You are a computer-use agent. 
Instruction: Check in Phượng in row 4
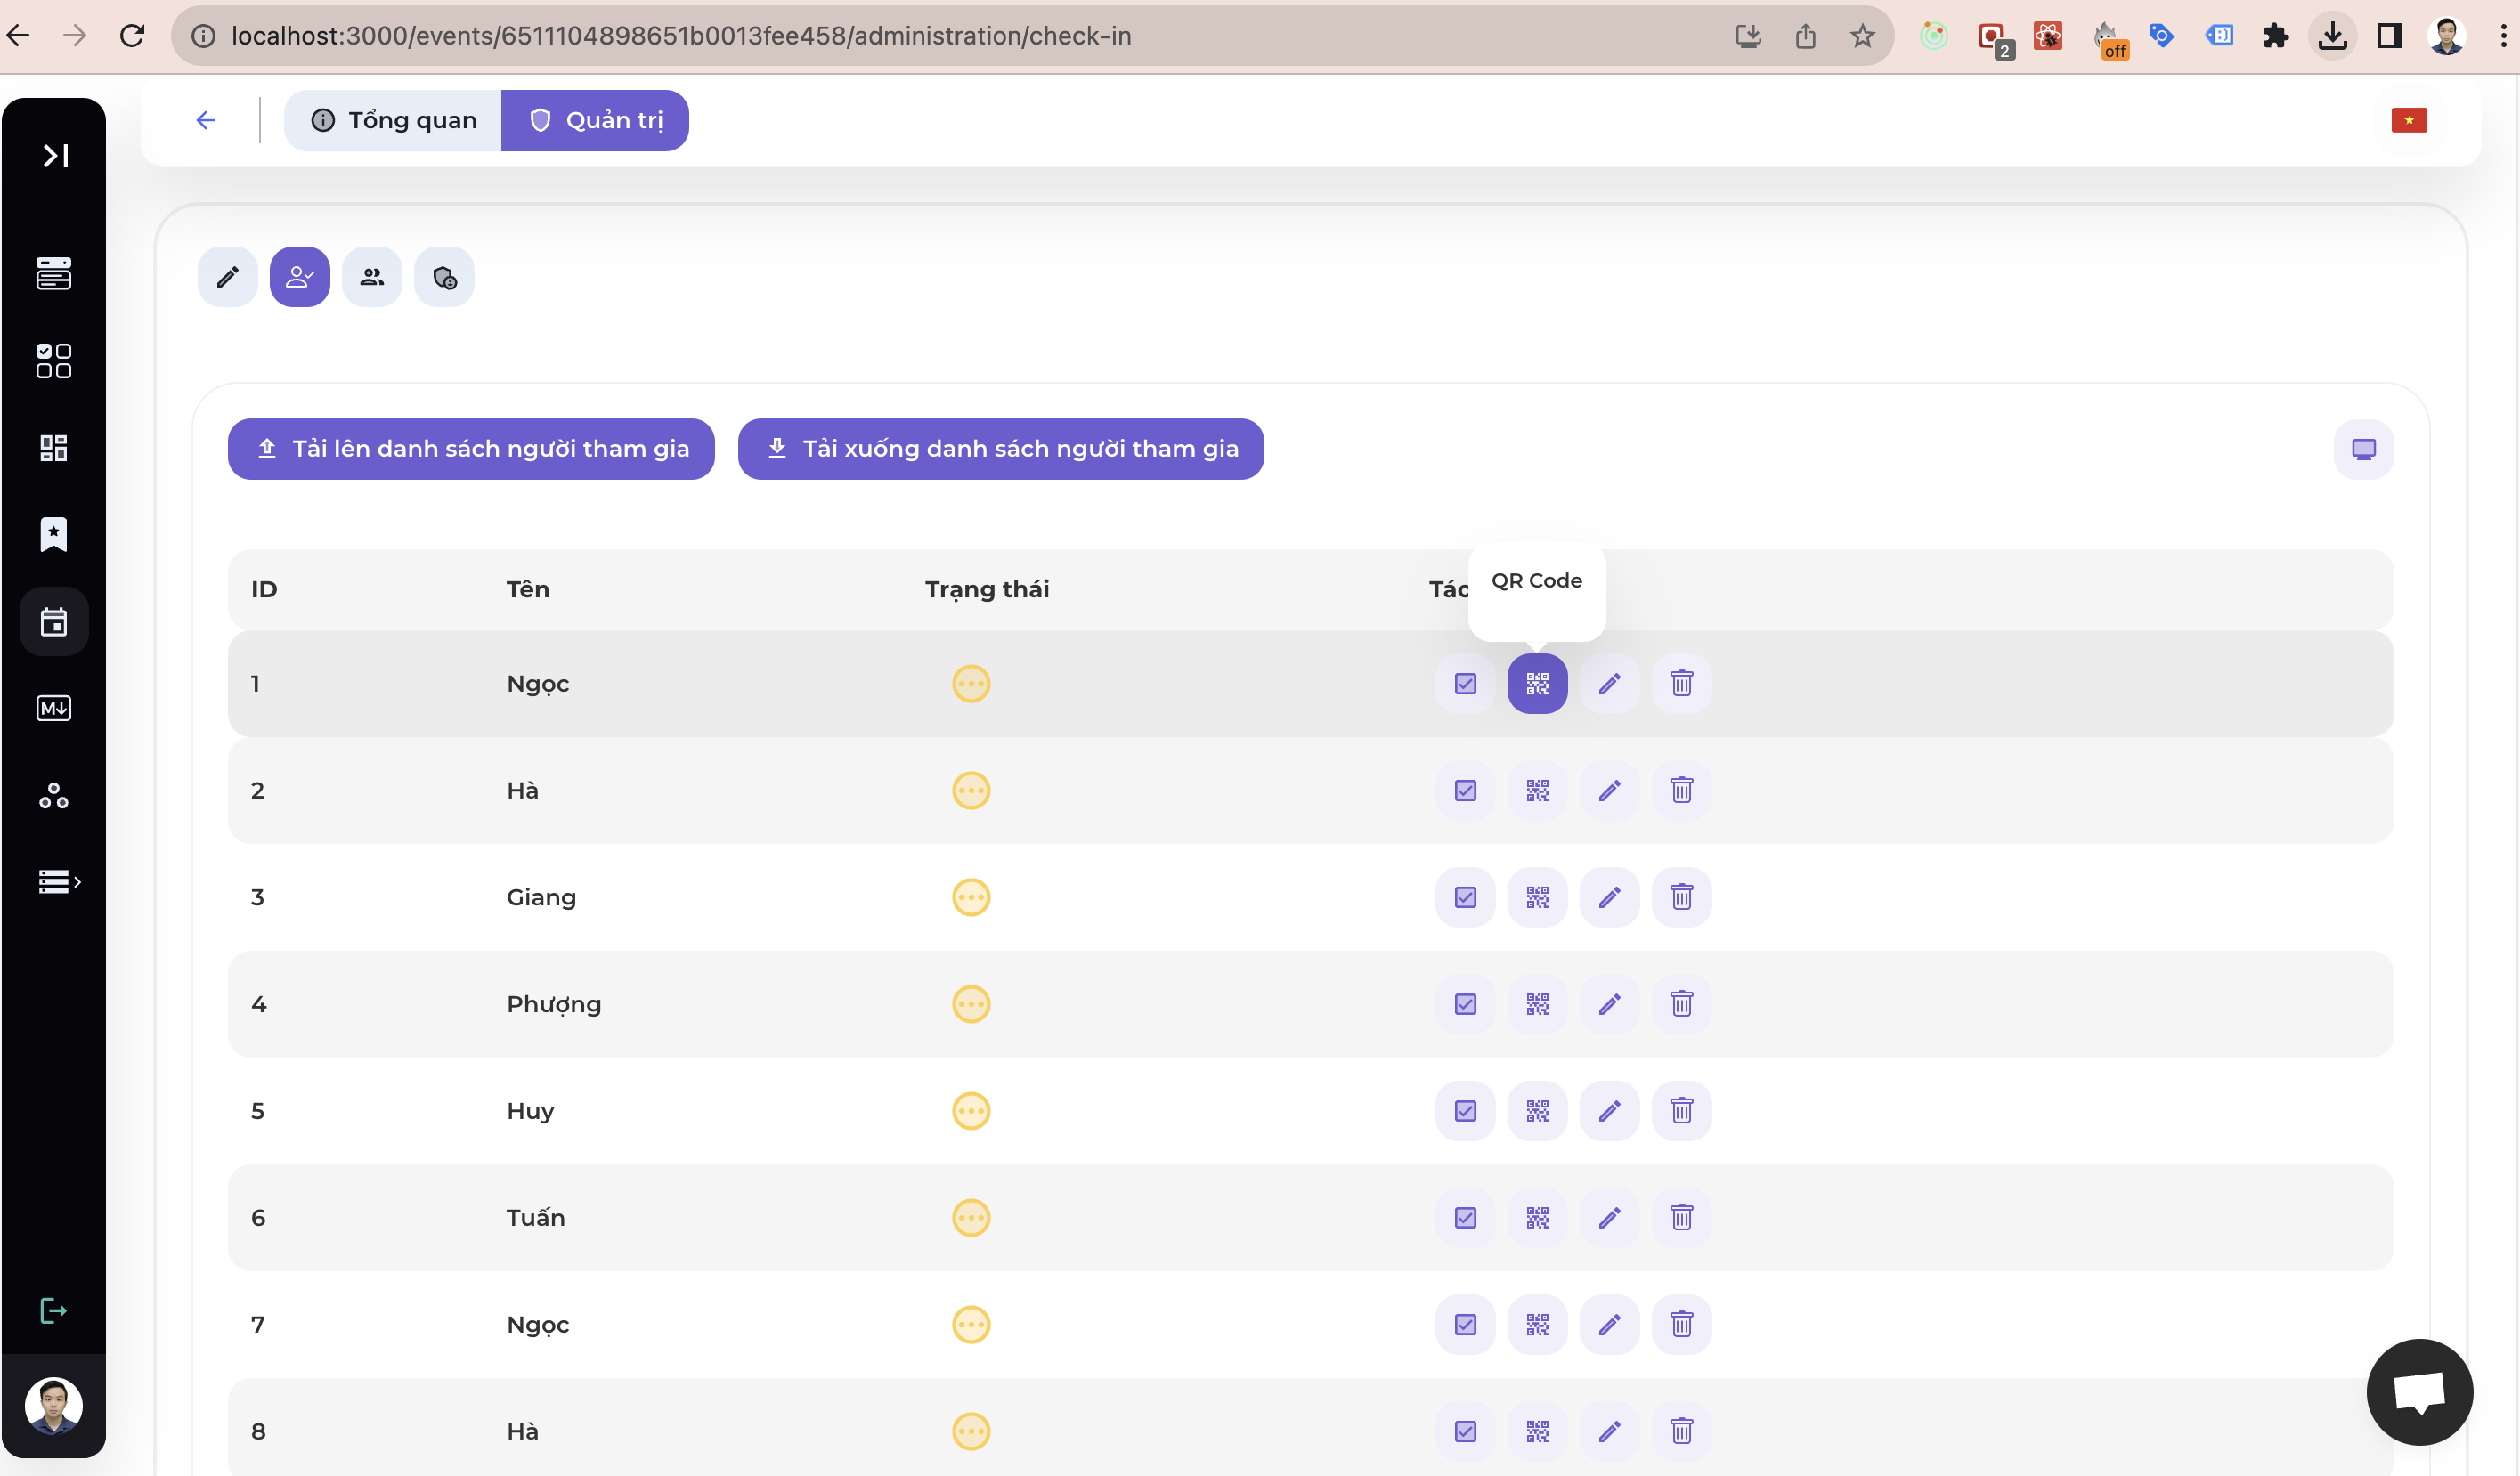pos(1465,1004)
